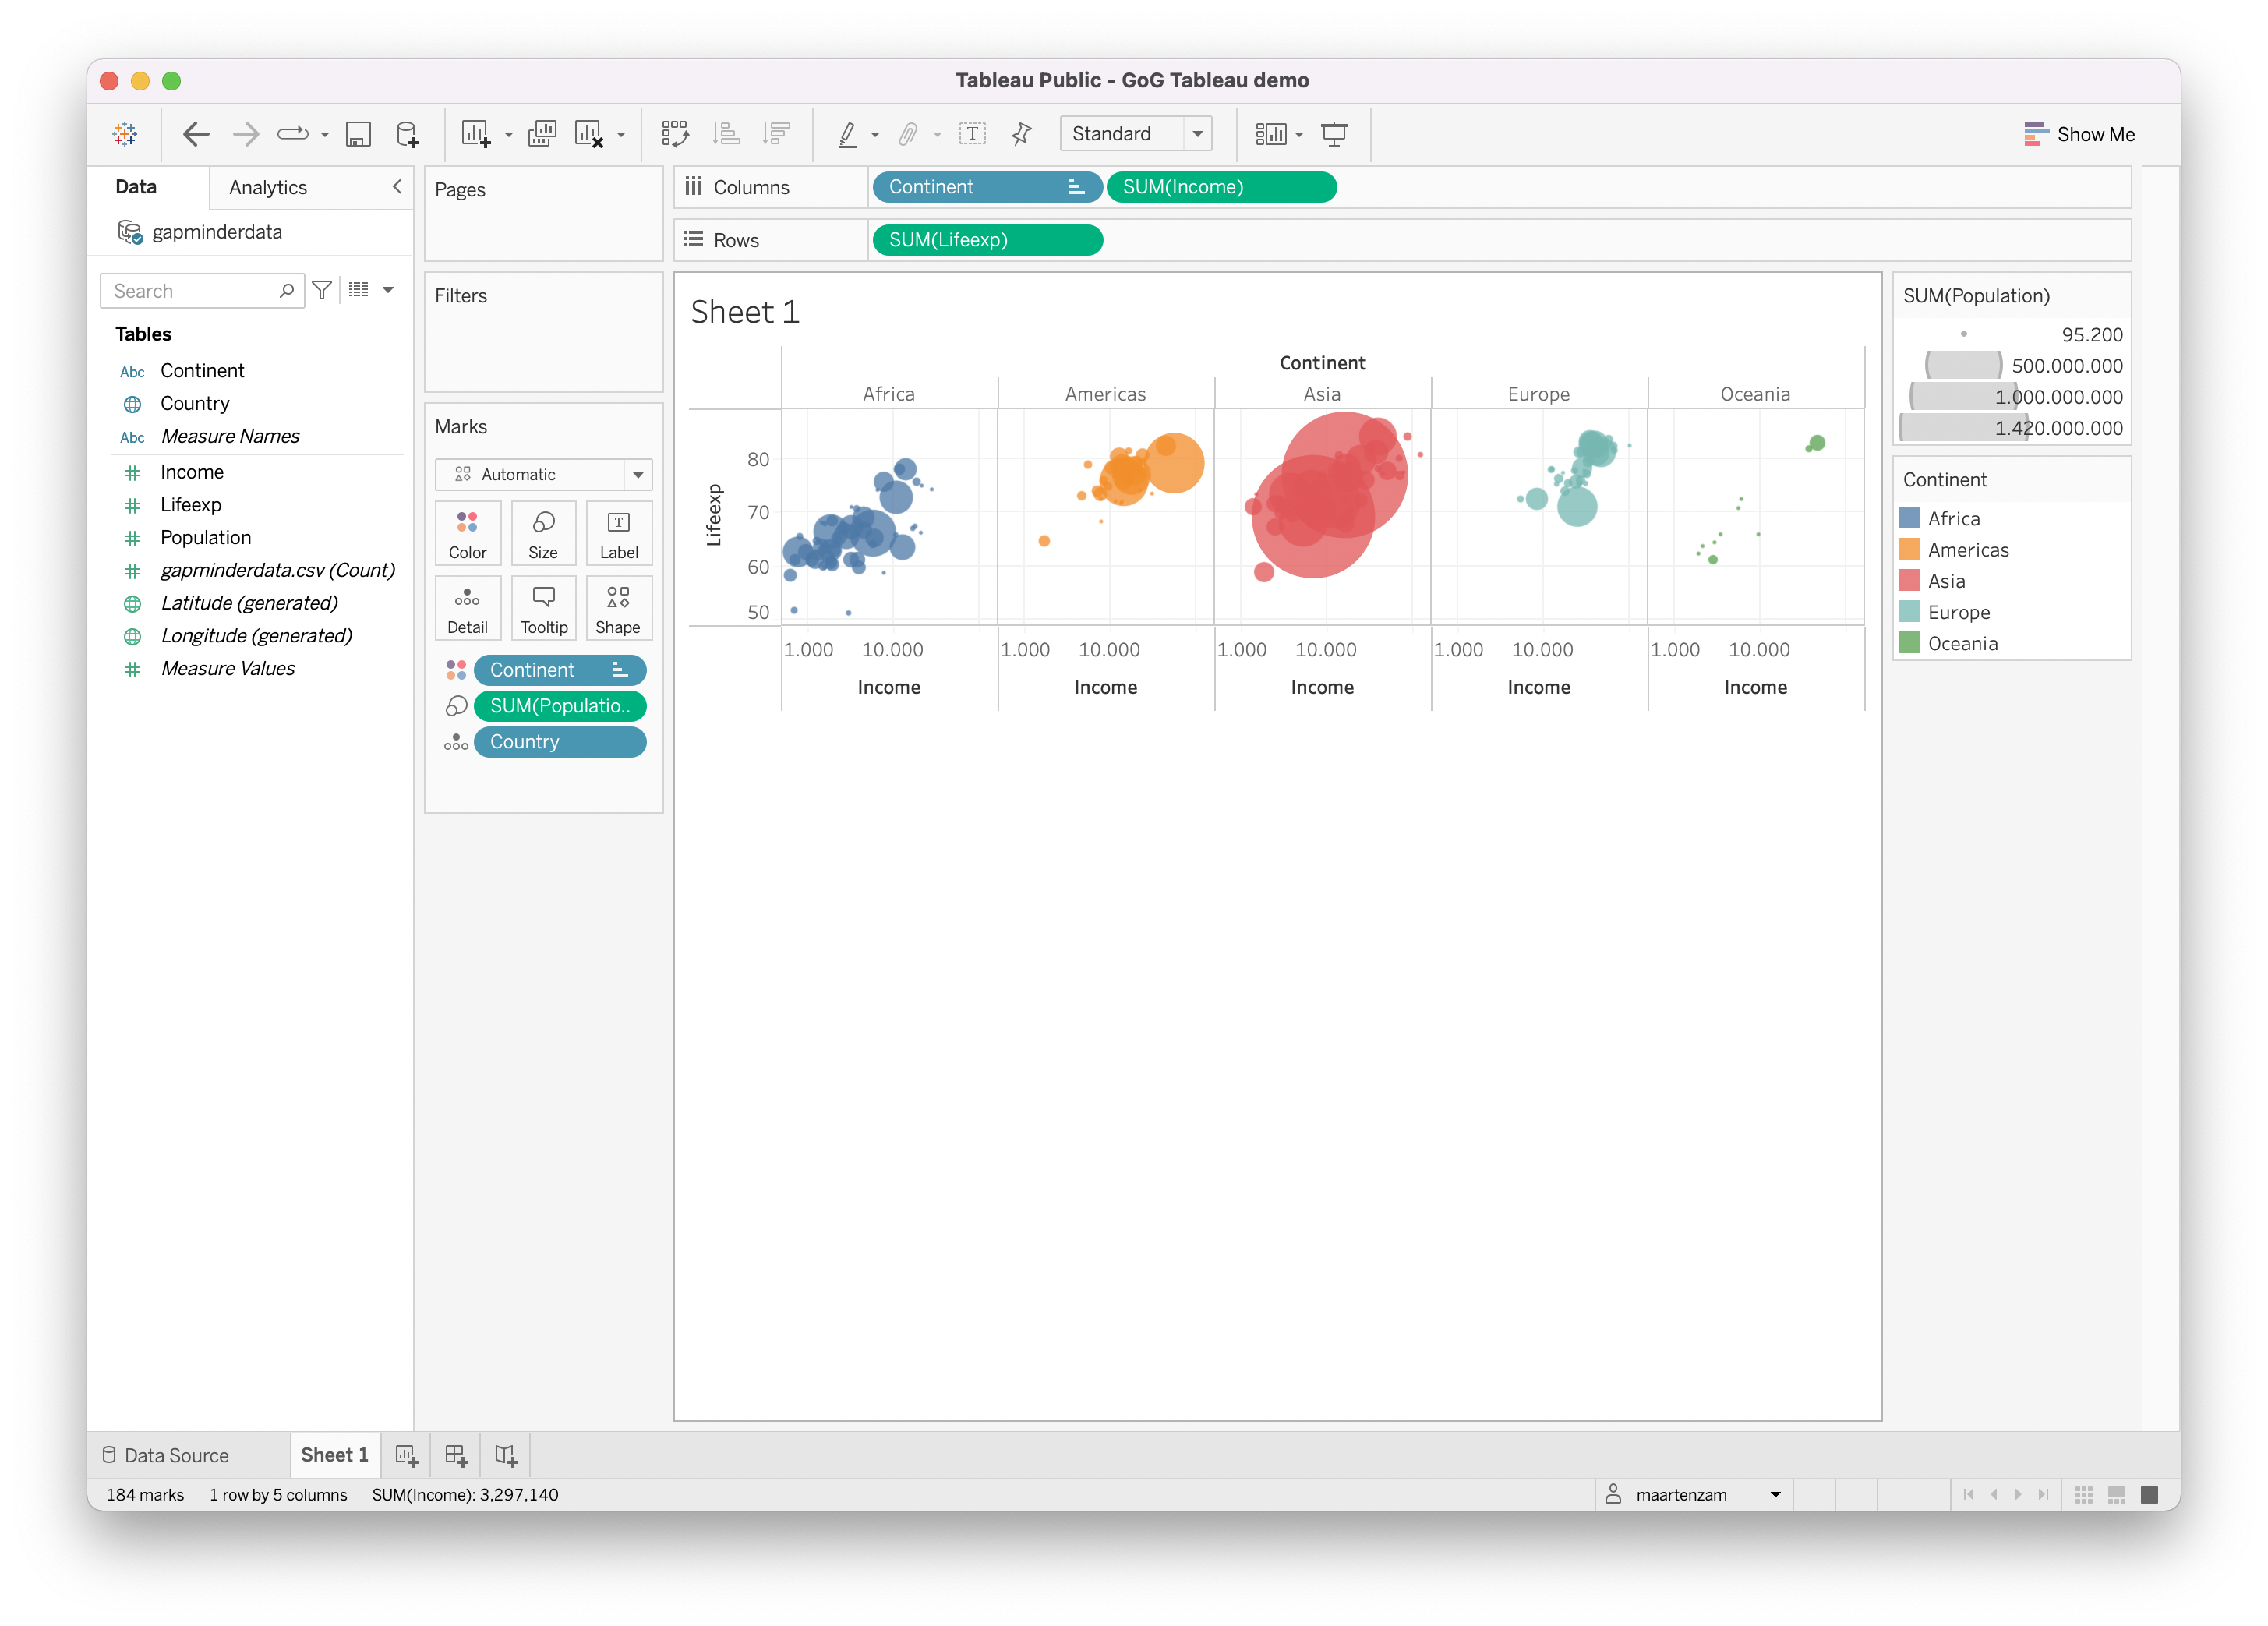Click the Tableau logo start page icon
The width and height of the screenshot is (2268, 1626).
pyautogui.click(x=125, y=134)
